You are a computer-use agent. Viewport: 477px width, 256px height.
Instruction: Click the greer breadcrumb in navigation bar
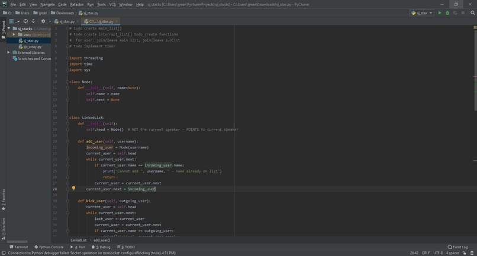(x=40, y=13)
